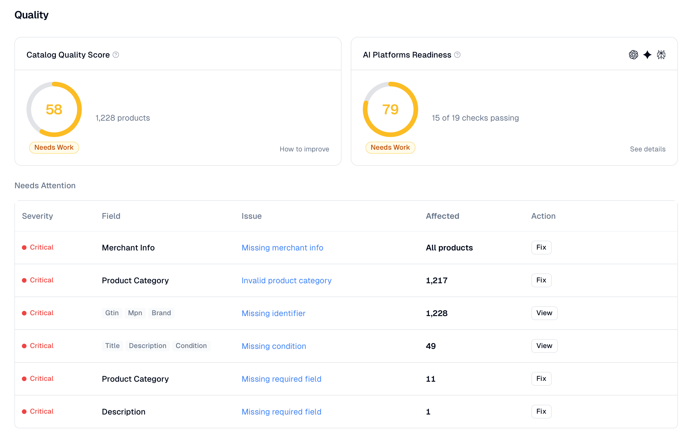
Task: Open the Catalog Quality Score help tooltip
Action: [116, 55]
